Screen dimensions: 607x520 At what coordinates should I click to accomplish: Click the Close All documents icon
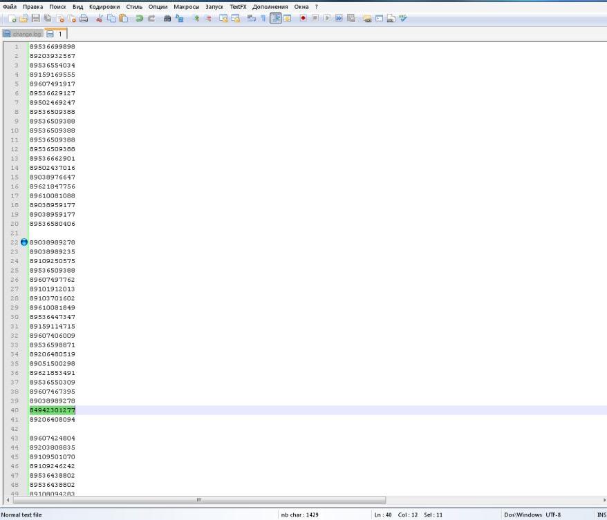[x=72, y=18]
